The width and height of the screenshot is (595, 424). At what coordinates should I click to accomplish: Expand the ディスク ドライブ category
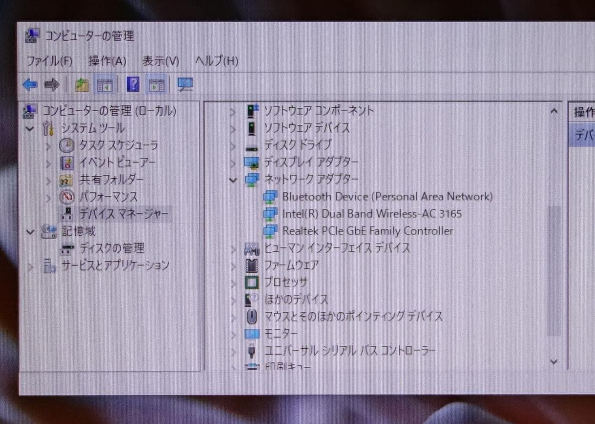tap(232, 145)
